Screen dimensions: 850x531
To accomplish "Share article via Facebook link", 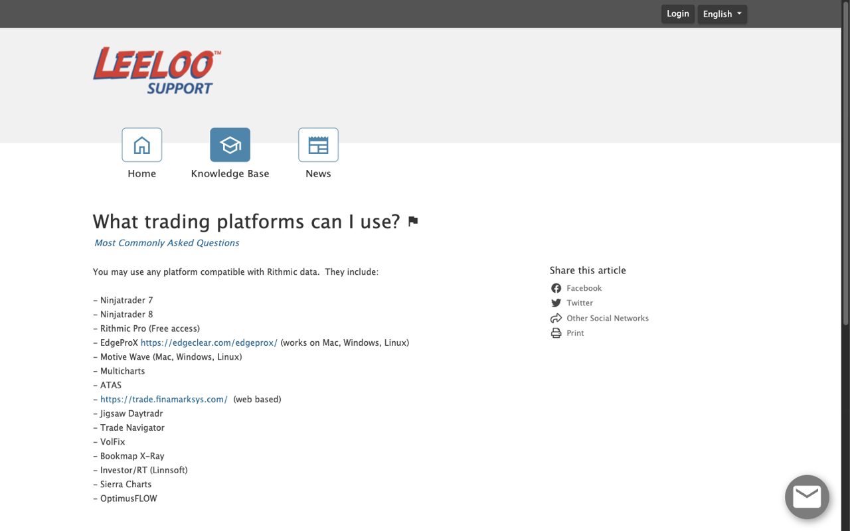I will (x=584, y=288).
